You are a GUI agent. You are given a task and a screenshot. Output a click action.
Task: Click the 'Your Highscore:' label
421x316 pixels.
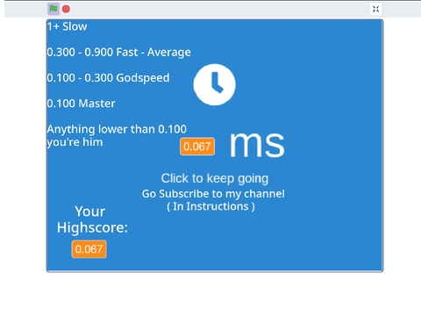pyautogui.click(x=92, y=219)
